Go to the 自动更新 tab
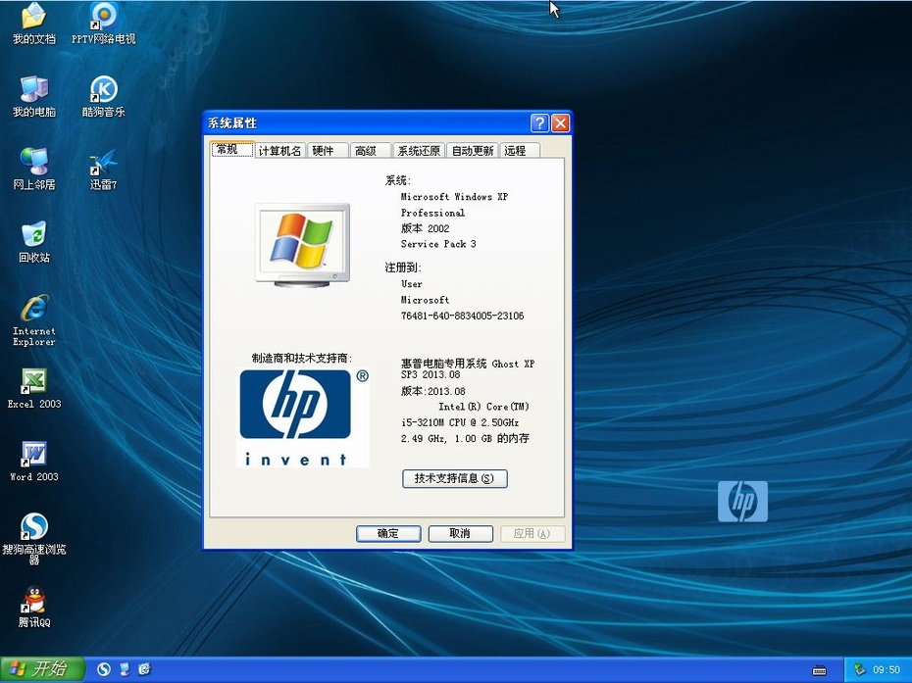Image resolution: width=912 pixels, height=683 pixels. [473, 151]
